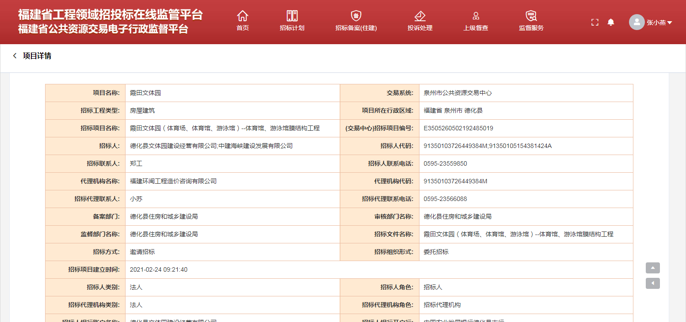Screen dimensions: 686x322
Task: Go to the 首页 home icon
Action: (243, 16)
